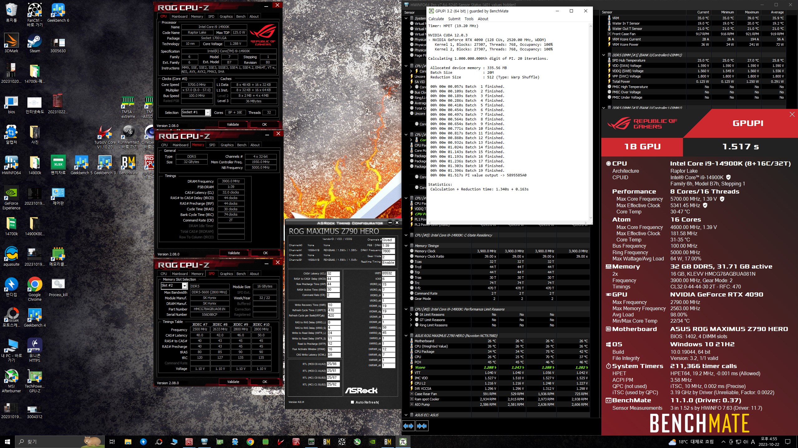
Task: Open the Geekbench 5 desktop icon
Action: [x=81, y=165]
